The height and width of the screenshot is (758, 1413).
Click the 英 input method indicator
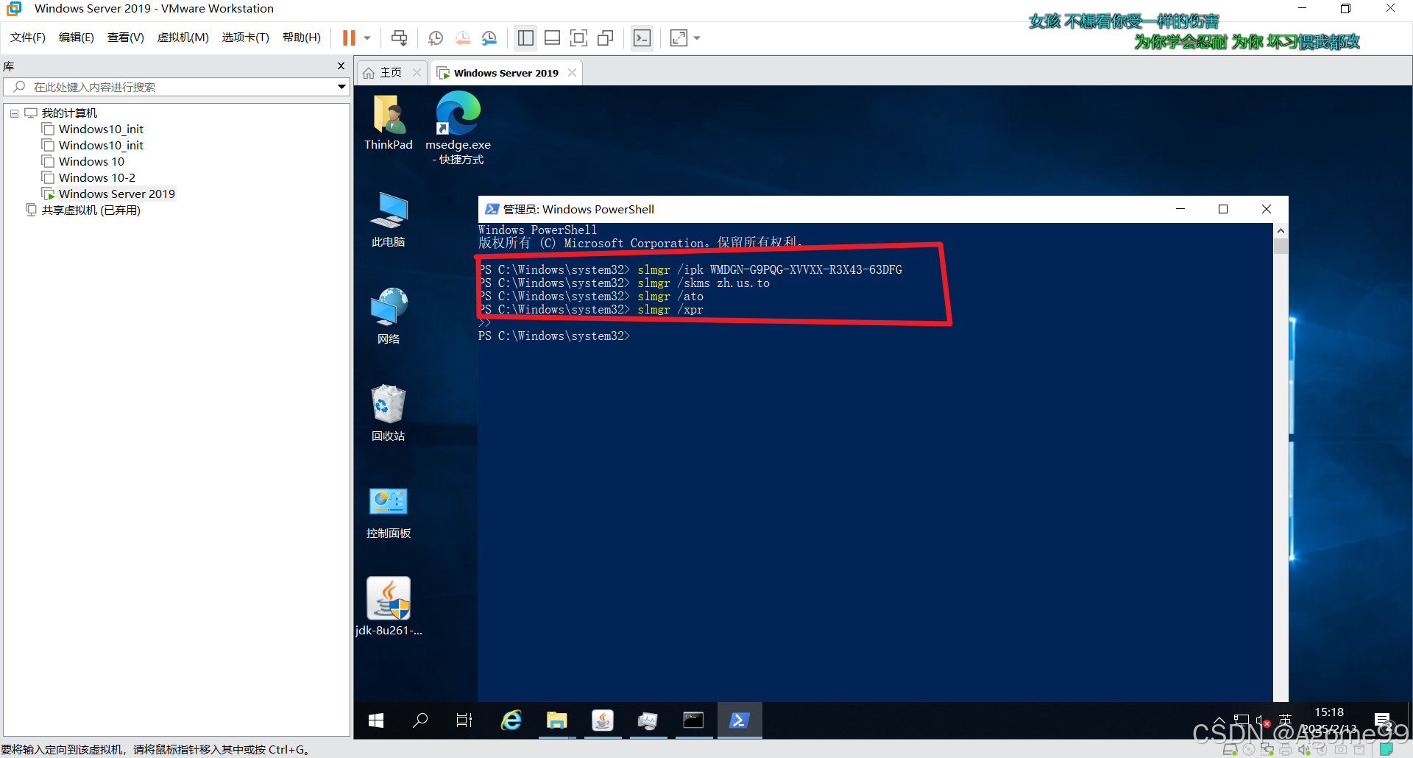click(1285, 720)
